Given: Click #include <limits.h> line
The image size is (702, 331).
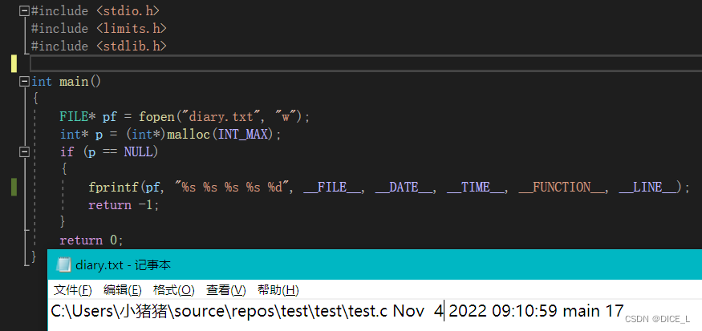Looking at the screenshot, I should (99, 29).
